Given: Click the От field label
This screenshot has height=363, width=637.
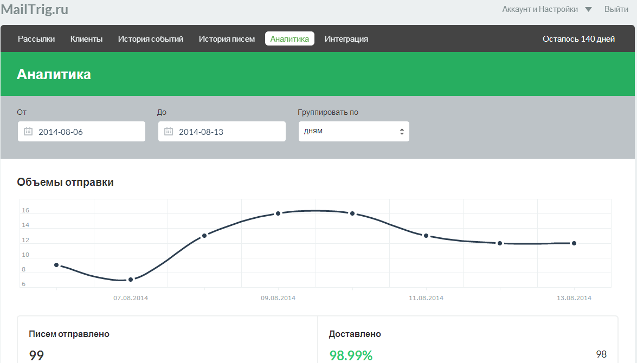Looking at the screenshot, I should tap(22, 112).
